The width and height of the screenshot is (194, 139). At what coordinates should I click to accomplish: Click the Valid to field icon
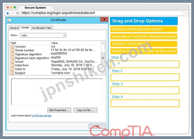click(12, 69)
